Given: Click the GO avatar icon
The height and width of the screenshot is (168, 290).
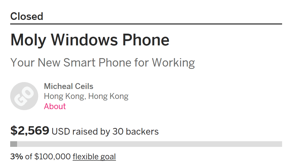Looking at the screenshot, I should [x=24, y=96].
